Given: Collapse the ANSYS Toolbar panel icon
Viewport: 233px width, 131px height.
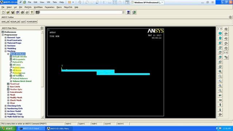Looking at the screenshot, I should point(230,17).
